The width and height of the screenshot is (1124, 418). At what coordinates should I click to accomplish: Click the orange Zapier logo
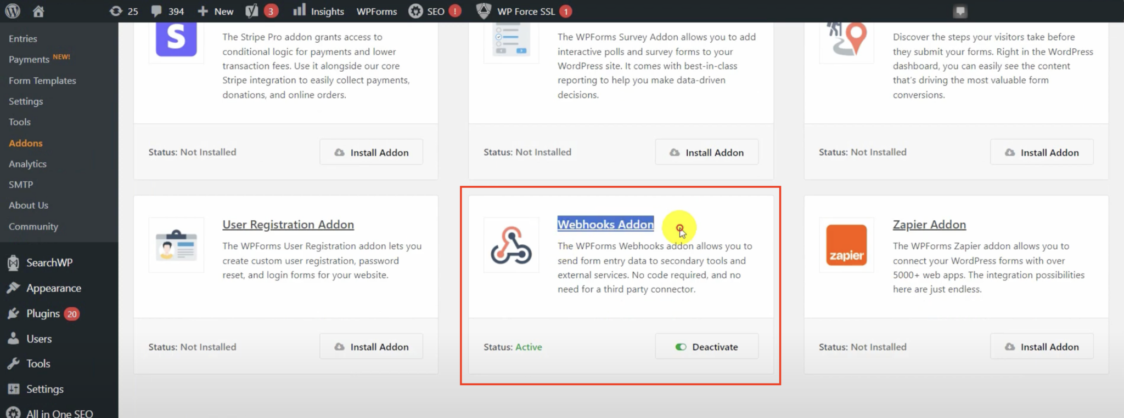pos(847,245)
